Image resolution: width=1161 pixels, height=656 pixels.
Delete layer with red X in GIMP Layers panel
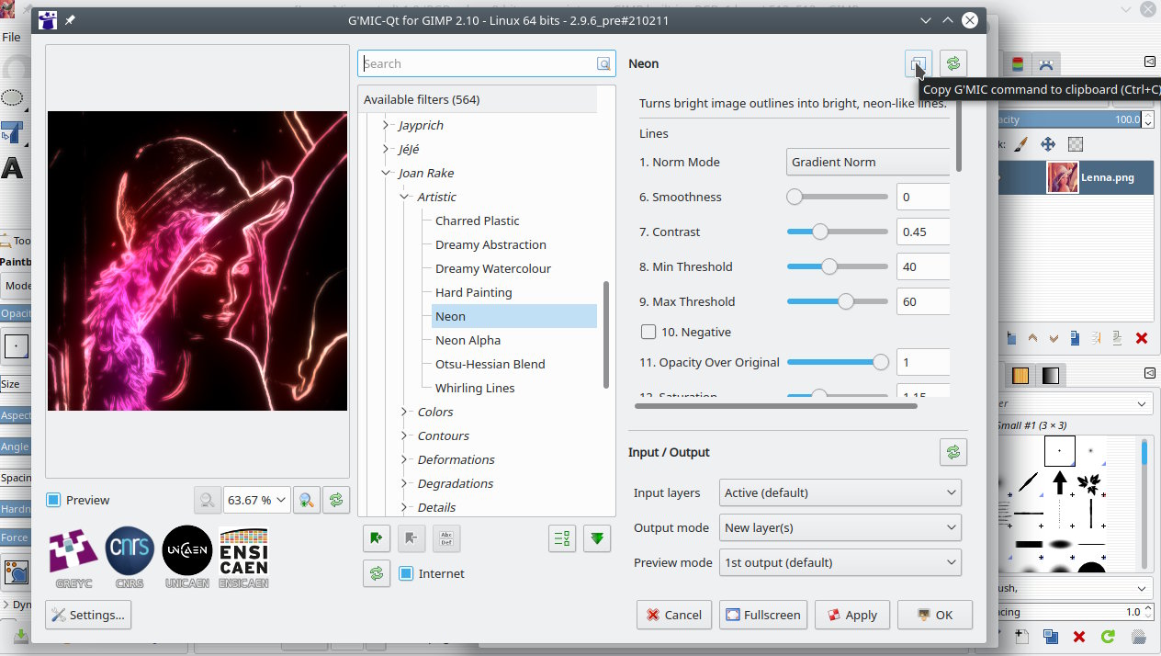(1142, 338)
